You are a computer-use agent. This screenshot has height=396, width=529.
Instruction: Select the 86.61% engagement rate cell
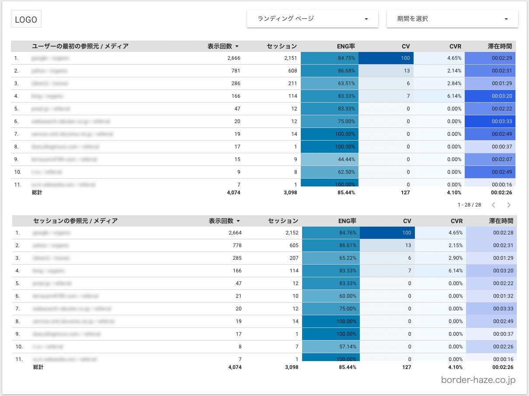(x=331, y=245)
